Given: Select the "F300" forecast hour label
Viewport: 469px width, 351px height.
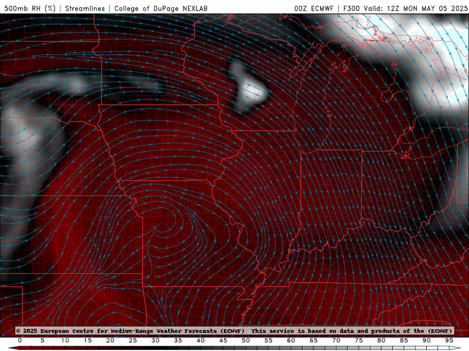Looking at the screenshot, I should tap(352, 8).
